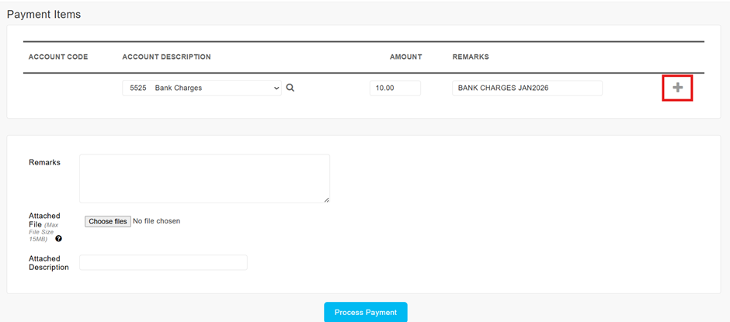Image resolution: width=730 pixels, height=322 pixels.
Task: Click the No file chosen text
Action: click(x=157, y=222)
